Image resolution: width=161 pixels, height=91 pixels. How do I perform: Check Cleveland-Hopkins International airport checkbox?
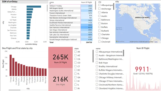97,88
